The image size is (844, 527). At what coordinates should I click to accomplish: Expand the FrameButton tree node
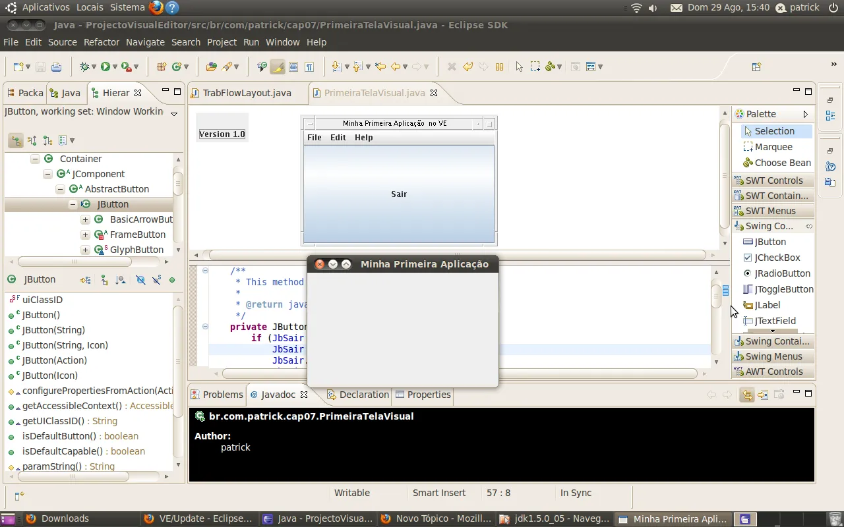[x=85, y=235]
